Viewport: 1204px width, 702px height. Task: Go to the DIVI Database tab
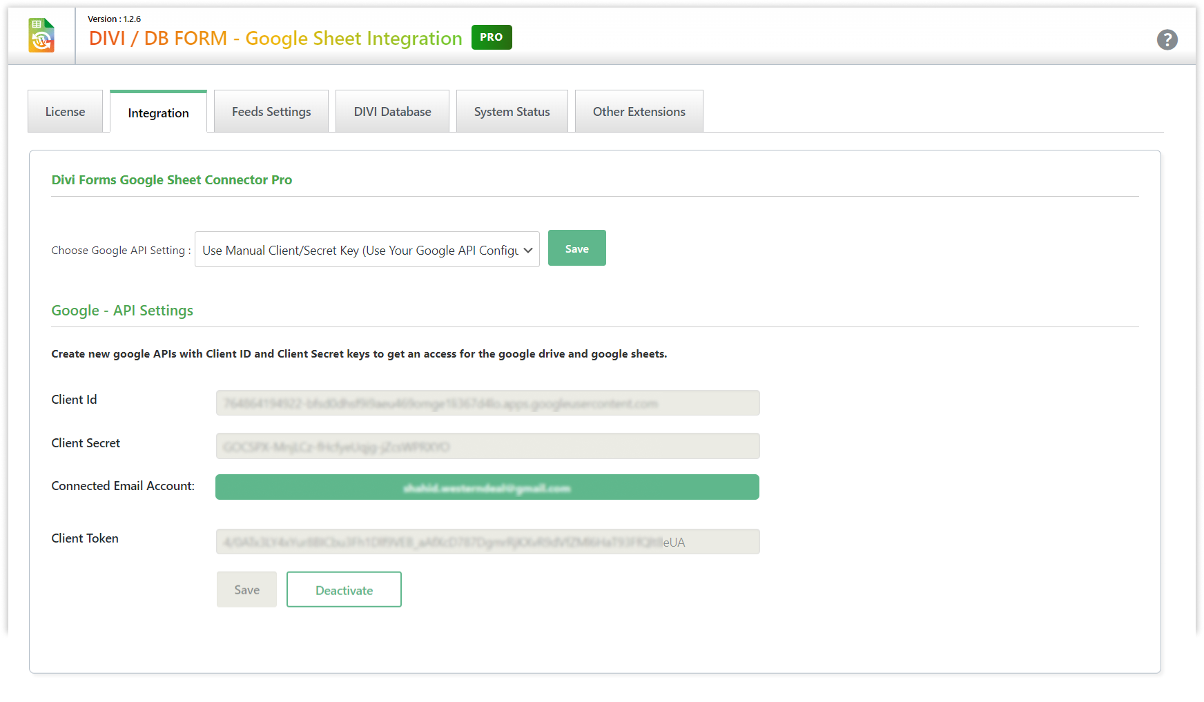(392, 112)
